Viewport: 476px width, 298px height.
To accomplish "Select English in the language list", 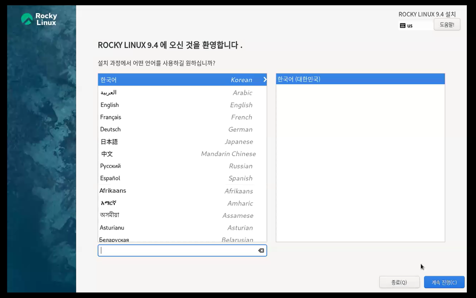I will [x=182, y=105].
